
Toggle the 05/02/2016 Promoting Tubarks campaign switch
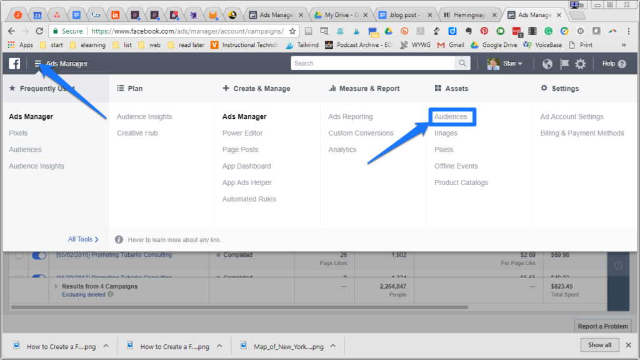click(x=39, y=256)
